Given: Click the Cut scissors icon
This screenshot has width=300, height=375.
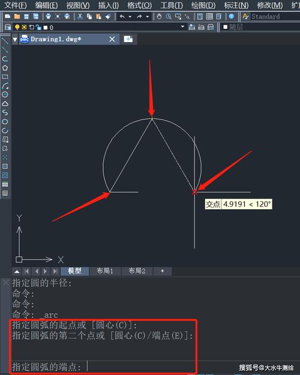Looking at the screenshot, I should click(80, 16).
